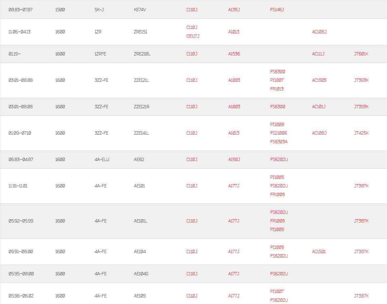This screenshot has width=387, height=304.
Task: Open A150J in AE82 row
Action: point(234,159)
